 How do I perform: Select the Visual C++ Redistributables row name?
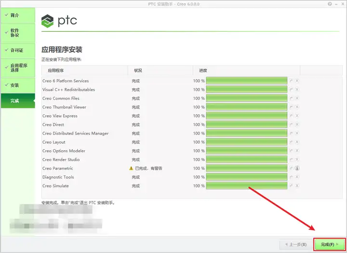click(x=68, y=90)
